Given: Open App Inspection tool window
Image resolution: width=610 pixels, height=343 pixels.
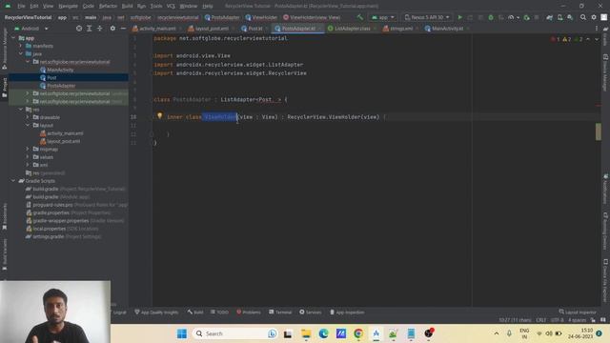Looking at the screenshot, I should (x=347, y=312).
